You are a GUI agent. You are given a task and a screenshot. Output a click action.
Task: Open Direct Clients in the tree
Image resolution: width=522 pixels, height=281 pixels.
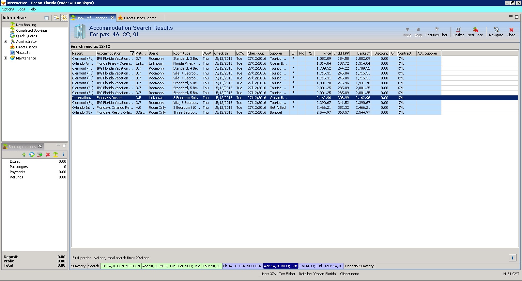click(x=26, y=47)
